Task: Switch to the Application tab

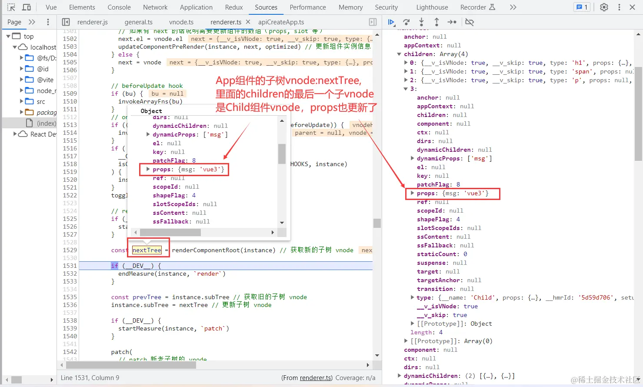Action: pos(196,7)
